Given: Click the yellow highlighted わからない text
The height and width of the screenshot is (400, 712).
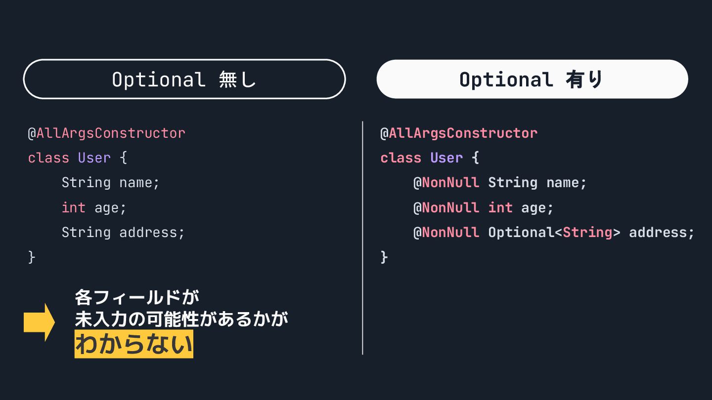Looking at the screenshot, I should click(x=133, y=344).
